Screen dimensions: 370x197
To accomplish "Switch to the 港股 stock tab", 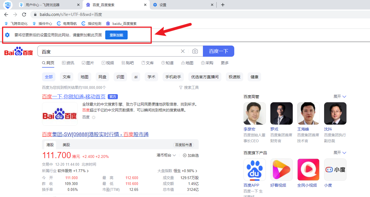I will coord(50,145).
